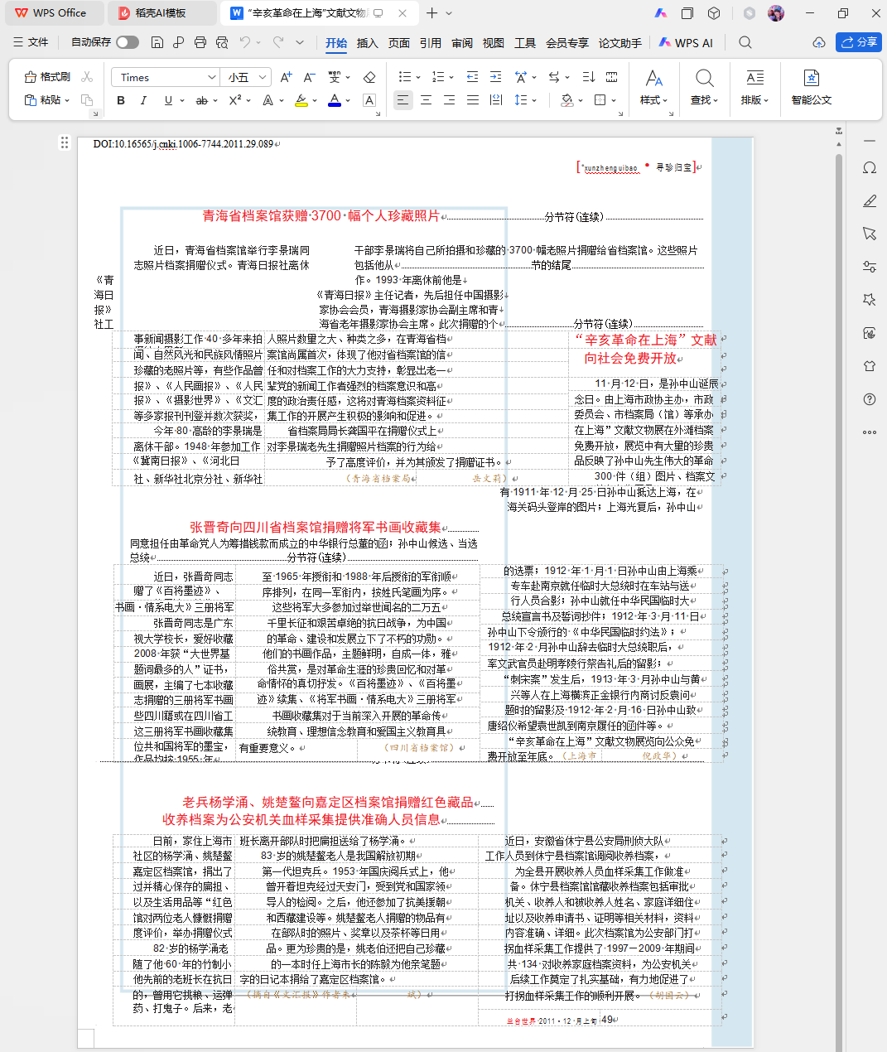Screen dimensions: 887x1052
Task: Select align right button
Action: click(449, 100)
